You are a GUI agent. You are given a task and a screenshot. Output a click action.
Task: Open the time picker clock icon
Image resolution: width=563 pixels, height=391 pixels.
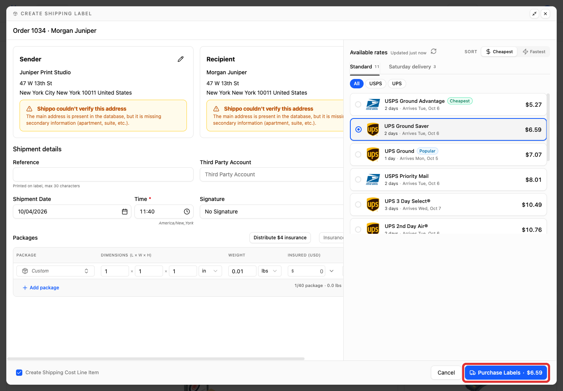coord(187,212)
